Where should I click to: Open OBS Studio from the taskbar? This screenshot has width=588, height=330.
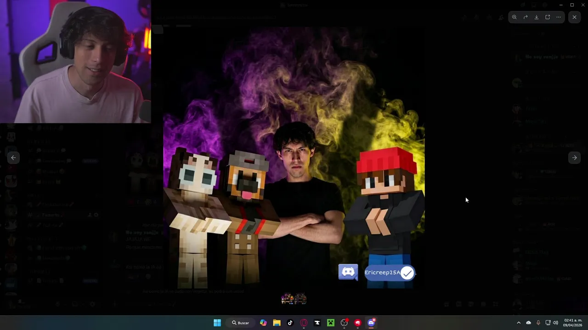(x=344, y=323)
